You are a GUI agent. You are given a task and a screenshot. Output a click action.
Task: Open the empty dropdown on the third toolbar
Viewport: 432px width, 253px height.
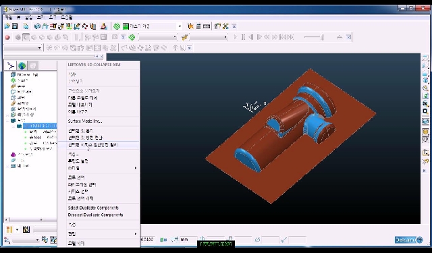[22, 48]
